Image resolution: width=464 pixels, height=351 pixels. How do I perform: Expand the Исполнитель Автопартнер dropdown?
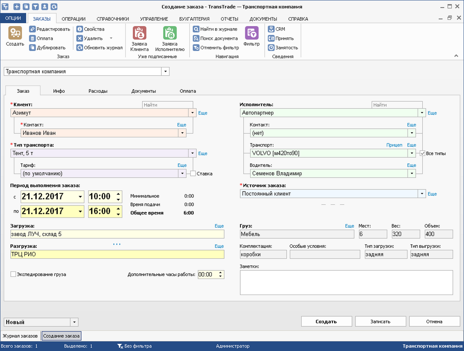422,113
